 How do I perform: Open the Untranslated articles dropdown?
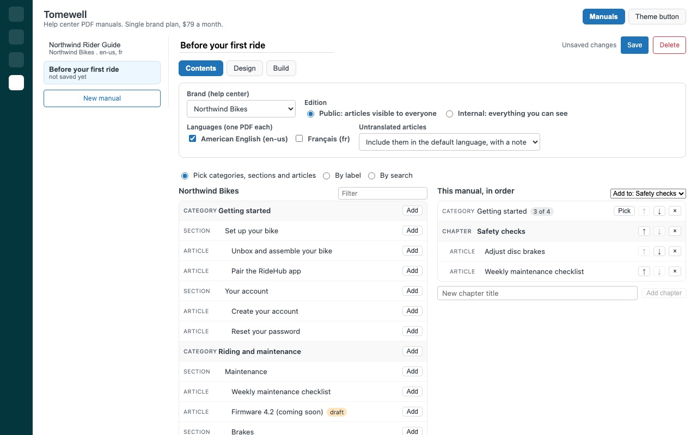[x=449, y=142]
